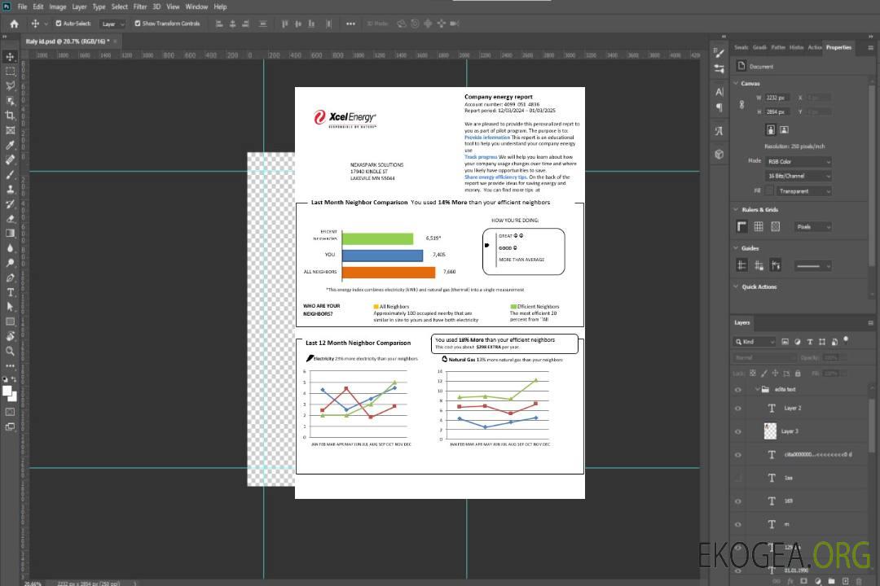880x586 pixels.
Task: Uncheck Show Transform Controls
Action: tap(138, 24)
